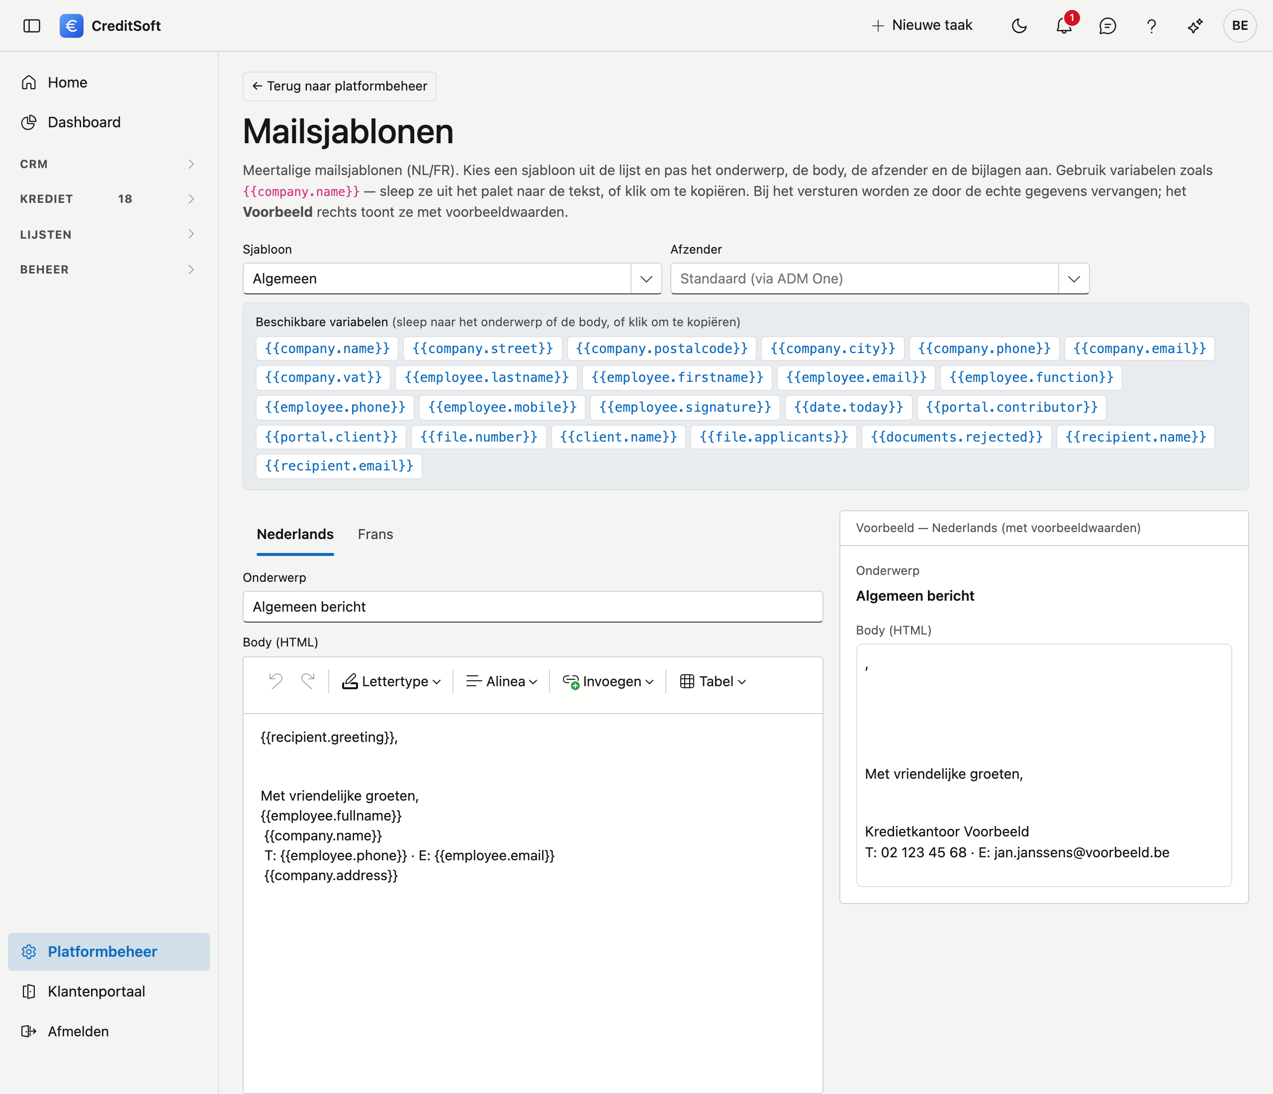Copy the {{client.name}} variable chip

coord(618,437)
